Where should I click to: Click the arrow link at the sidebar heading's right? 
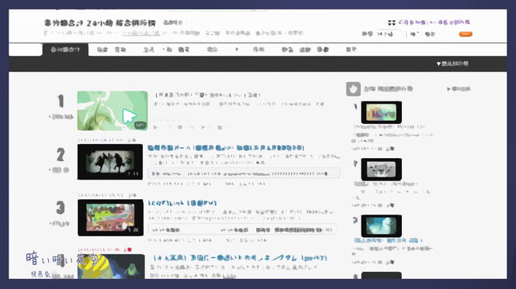(x=459, y=89)
